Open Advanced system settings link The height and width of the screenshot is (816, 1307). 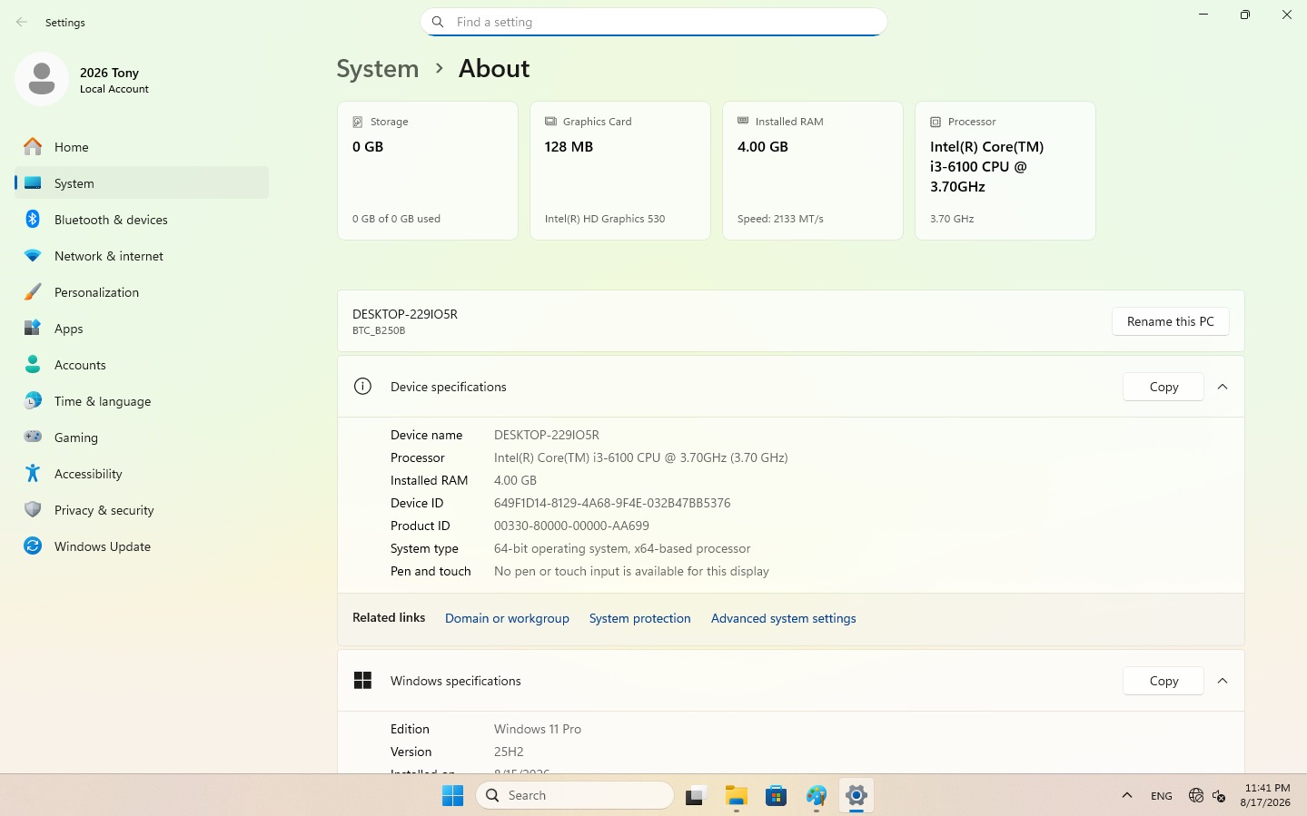tap(783, 618)
